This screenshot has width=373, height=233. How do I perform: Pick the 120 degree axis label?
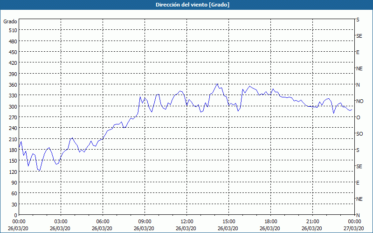coord(14,172)
